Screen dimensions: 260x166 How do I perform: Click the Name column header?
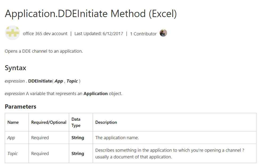(x=13, y=122)
